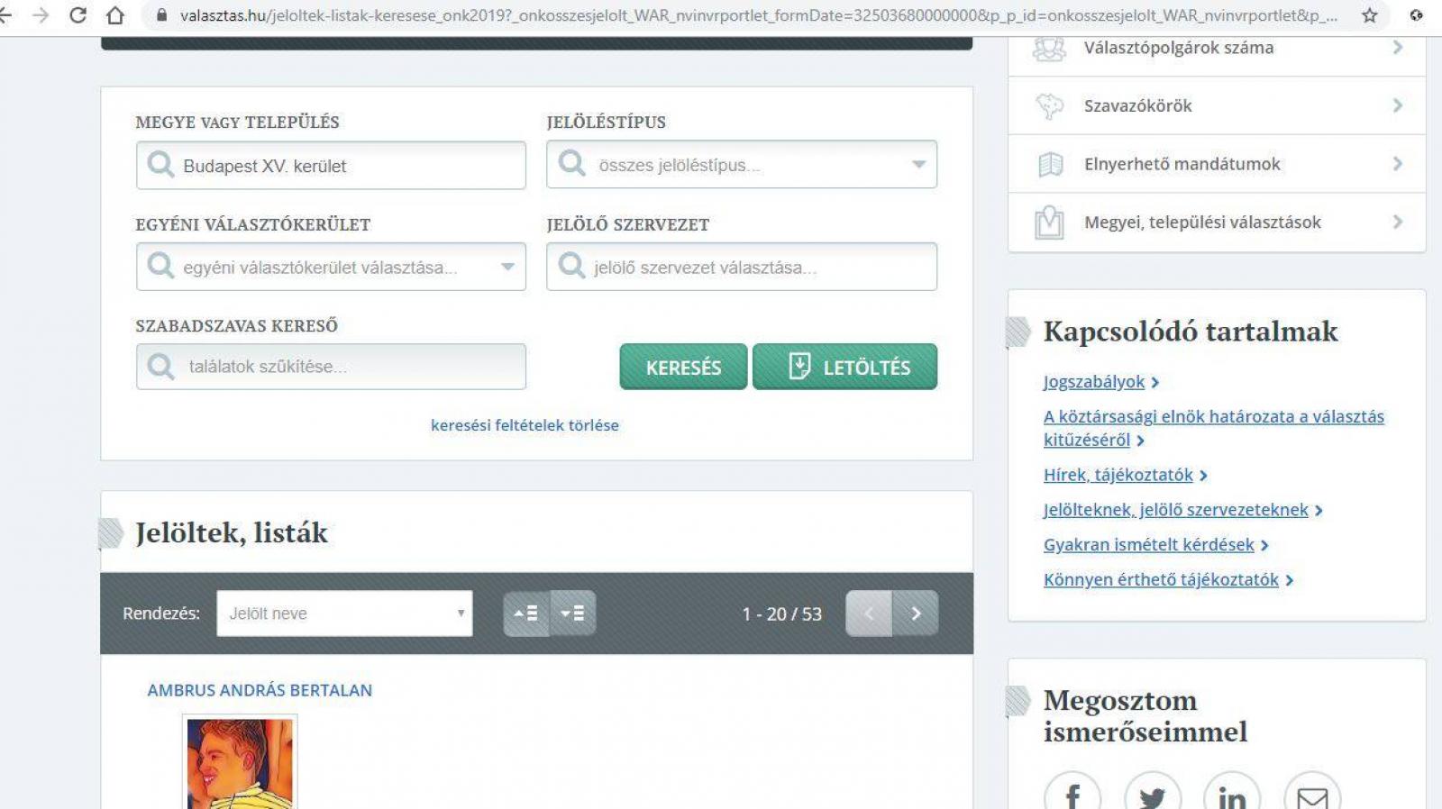Expand chevron next to Szavazókörök
Image resolution: width=1442 pixels, height=809 pixels.
[x=1398, y=105]
